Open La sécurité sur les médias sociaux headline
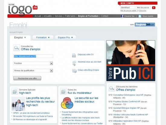The image size is (166, 125). [x=86, y=100]
